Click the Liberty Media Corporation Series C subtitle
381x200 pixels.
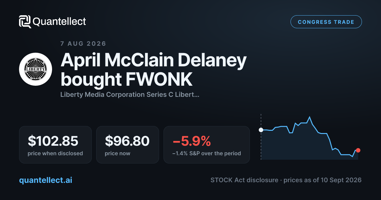tap(130, 95)
